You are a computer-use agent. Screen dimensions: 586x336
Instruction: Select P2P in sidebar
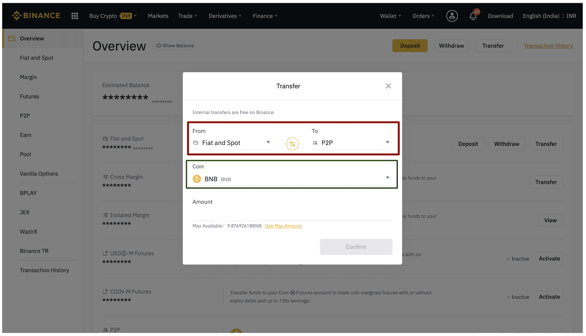(25, 116)
